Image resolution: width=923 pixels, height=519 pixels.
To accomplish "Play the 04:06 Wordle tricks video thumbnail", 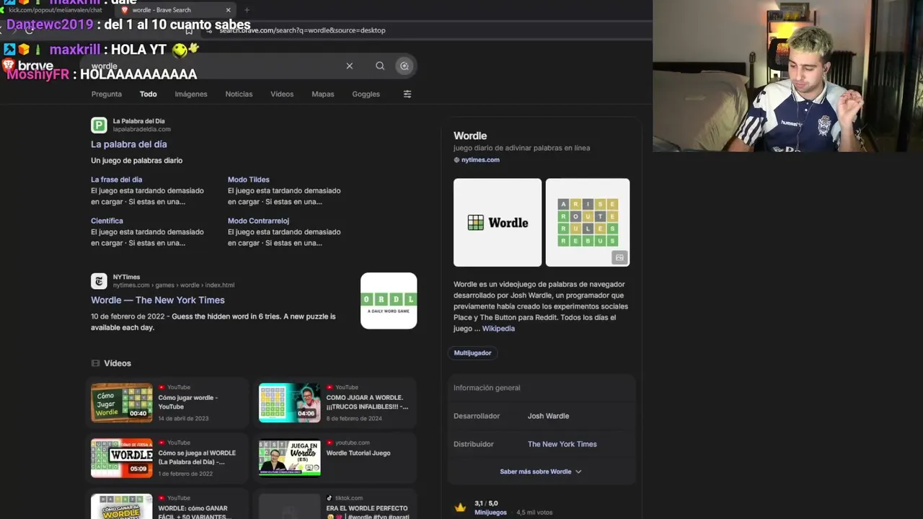I will pyautogui.click(x=290, y=402).
